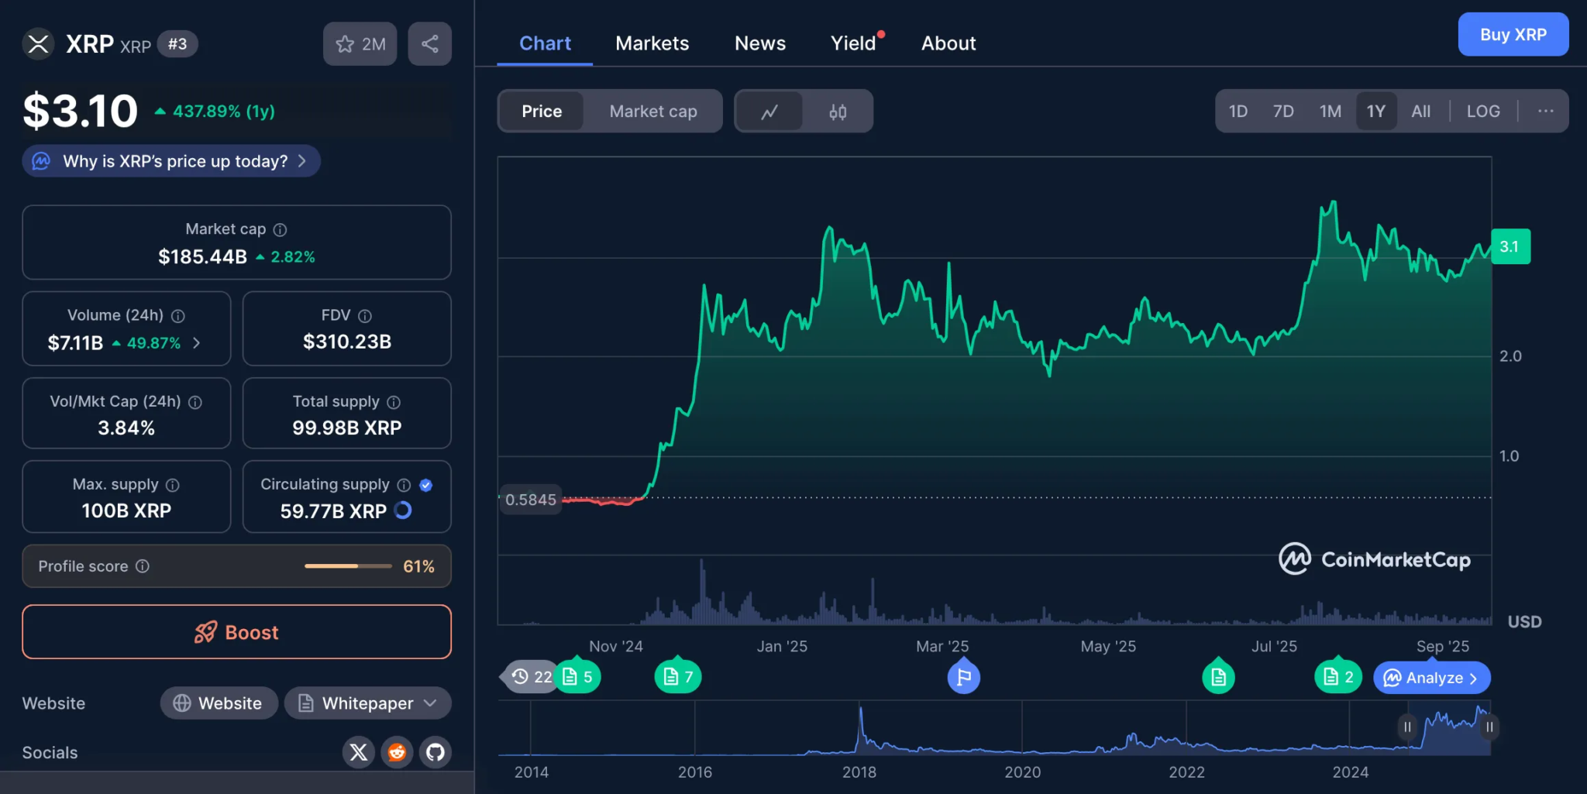Open 'Why is XRP's price up today?'
Image resolution: width=1587 pixels, height=794 pixels.
pos(171,161)
